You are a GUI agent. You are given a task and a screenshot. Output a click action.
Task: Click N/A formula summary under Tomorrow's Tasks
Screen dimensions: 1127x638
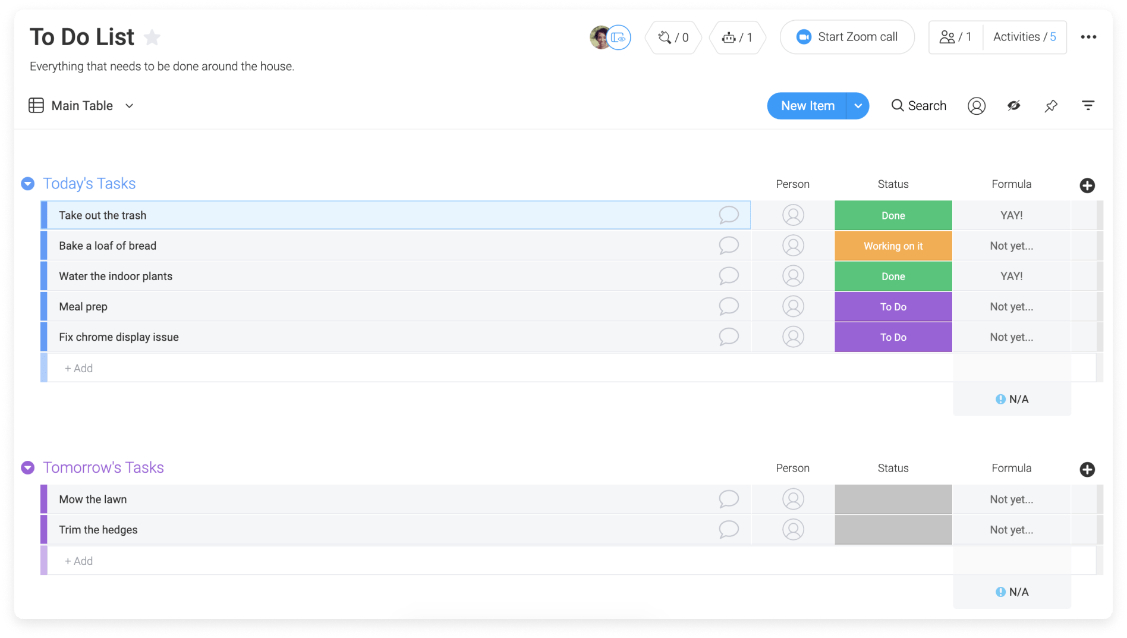pos(1012,592)
